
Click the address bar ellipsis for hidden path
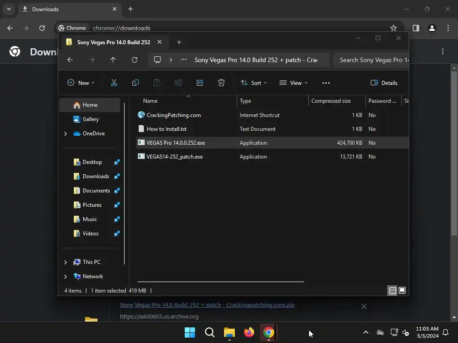click(x=184, y=59)
